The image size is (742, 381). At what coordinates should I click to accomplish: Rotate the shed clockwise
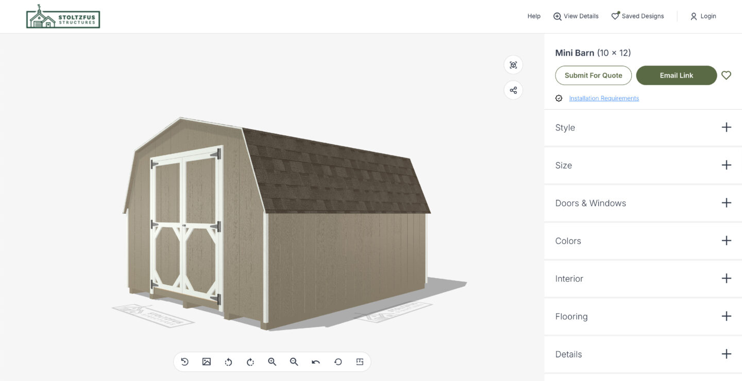tap(250, 361)
